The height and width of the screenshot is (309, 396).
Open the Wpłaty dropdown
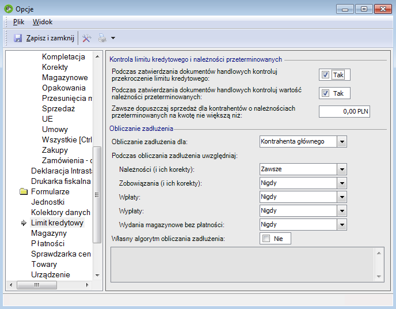coord(342,197)
